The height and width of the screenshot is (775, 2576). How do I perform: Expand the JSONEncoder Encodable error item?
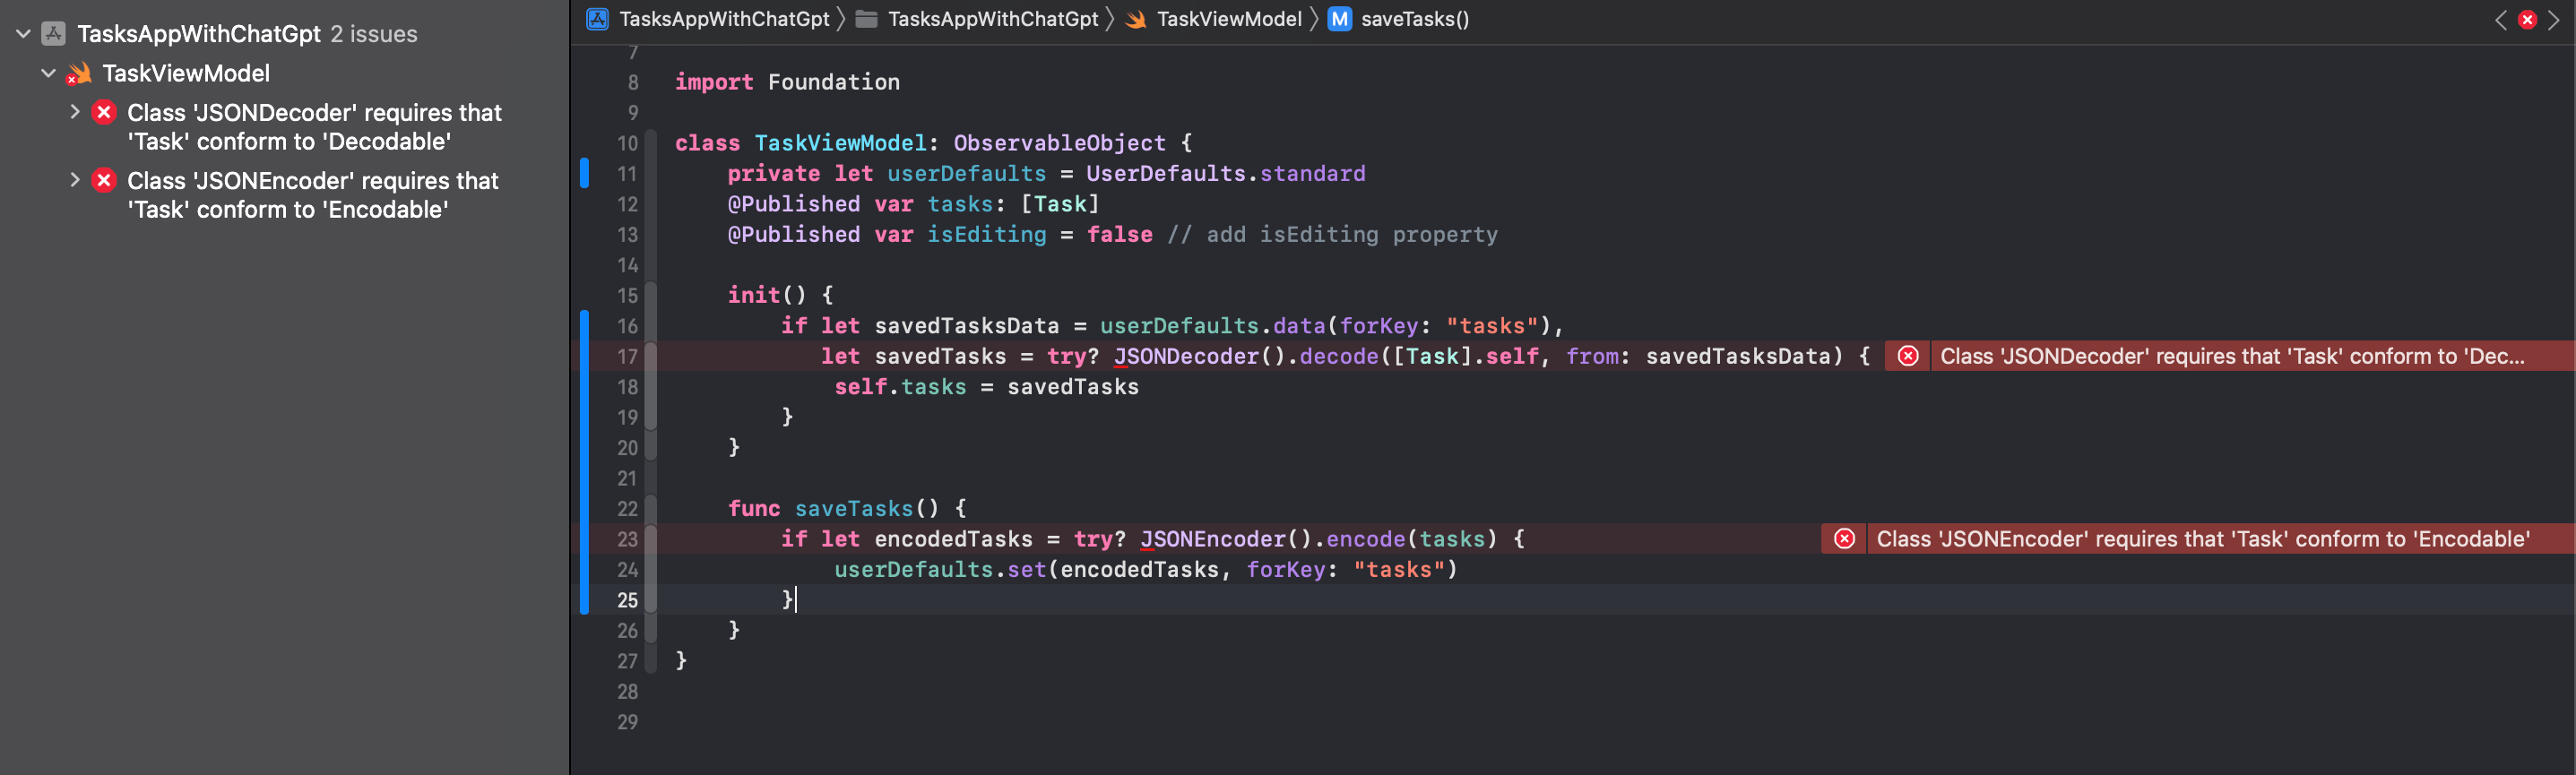pos(74,180)
